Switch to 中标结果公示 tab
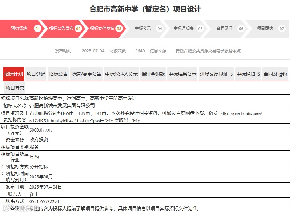This screenshot has width=293, height=214. point(182,74)
